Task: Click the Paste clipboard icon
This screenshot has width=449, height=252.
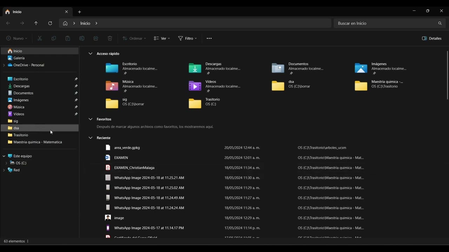Action: coord(68,38)
